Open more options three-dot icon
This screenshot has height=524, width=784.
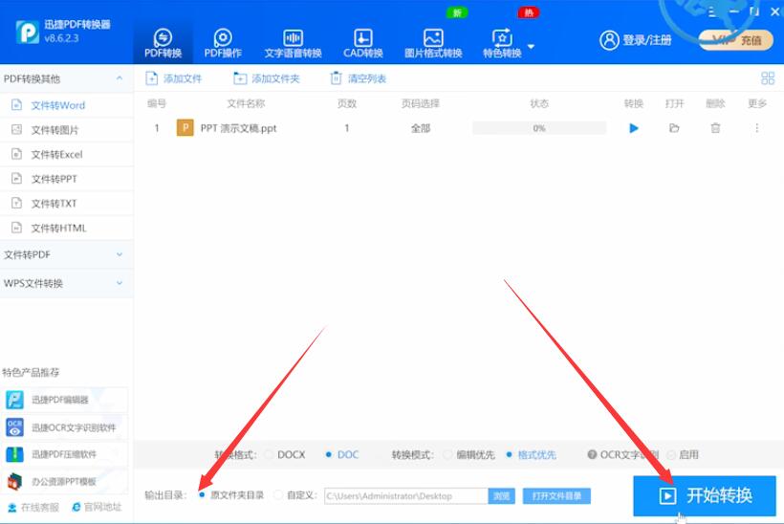(757, 128)
